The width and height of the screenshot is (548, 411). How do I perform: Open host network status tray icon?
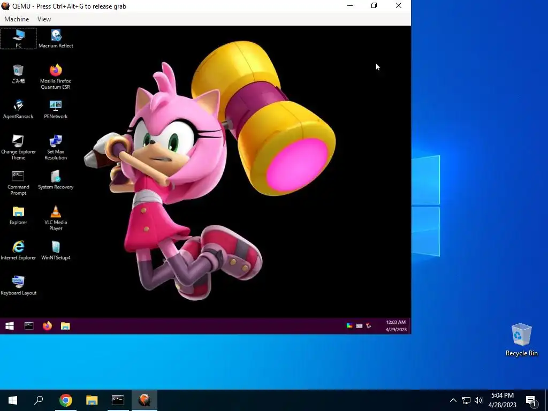(x=466, y=400)
